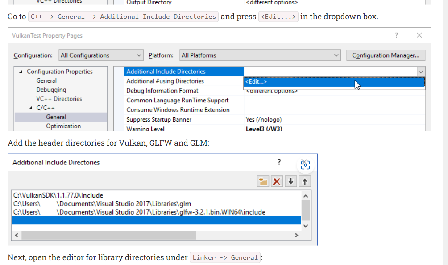The height and width of the screenshot is (265, 448).
Task: Select General under Configuration Properties
Action: pos(46,81)
